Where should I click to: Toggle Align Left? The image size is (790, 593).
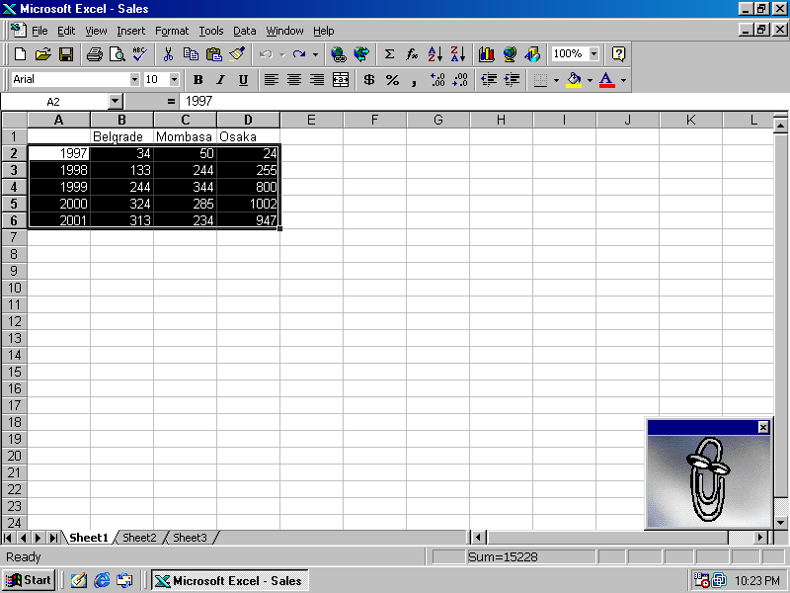point(272,80)
